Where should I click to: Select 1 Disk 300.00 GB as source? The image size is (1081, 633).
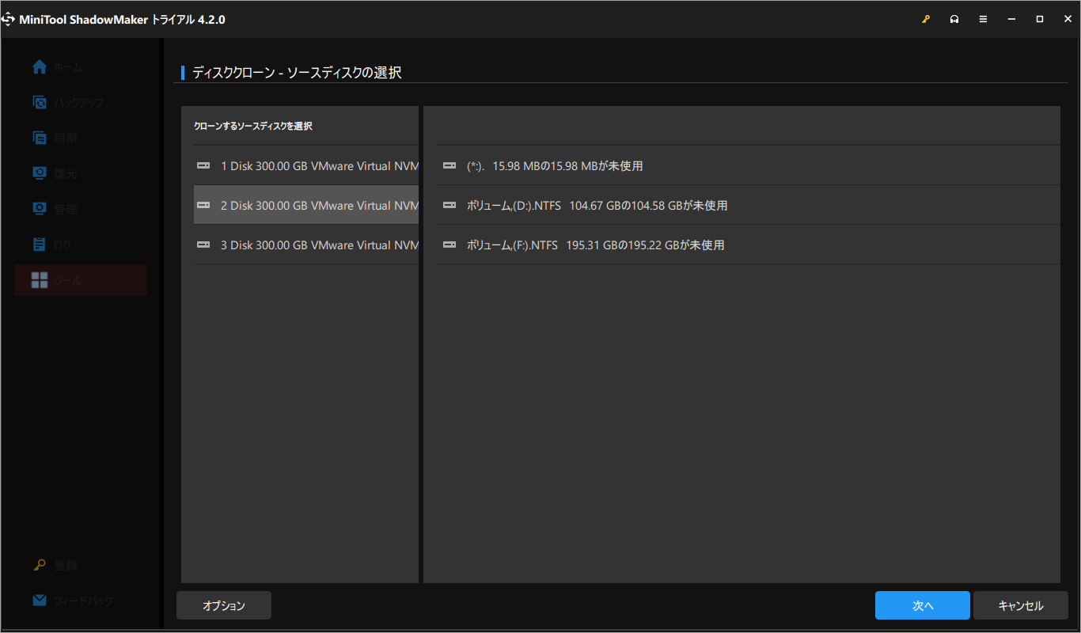306,165
